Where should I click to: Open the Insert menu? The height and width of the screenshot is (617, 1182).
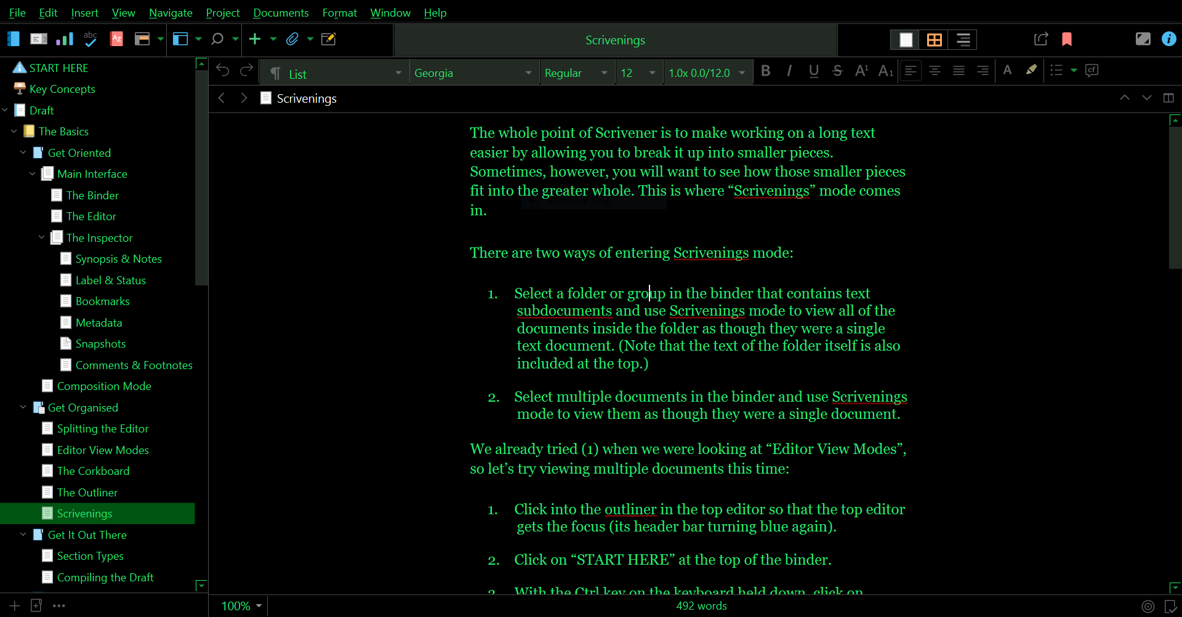click(x=84, y=13)
